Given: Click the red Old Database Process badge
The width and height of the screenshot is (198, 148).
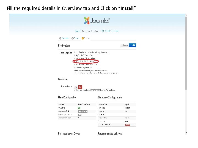Looking at the screenshot, I should click(127, 125).
